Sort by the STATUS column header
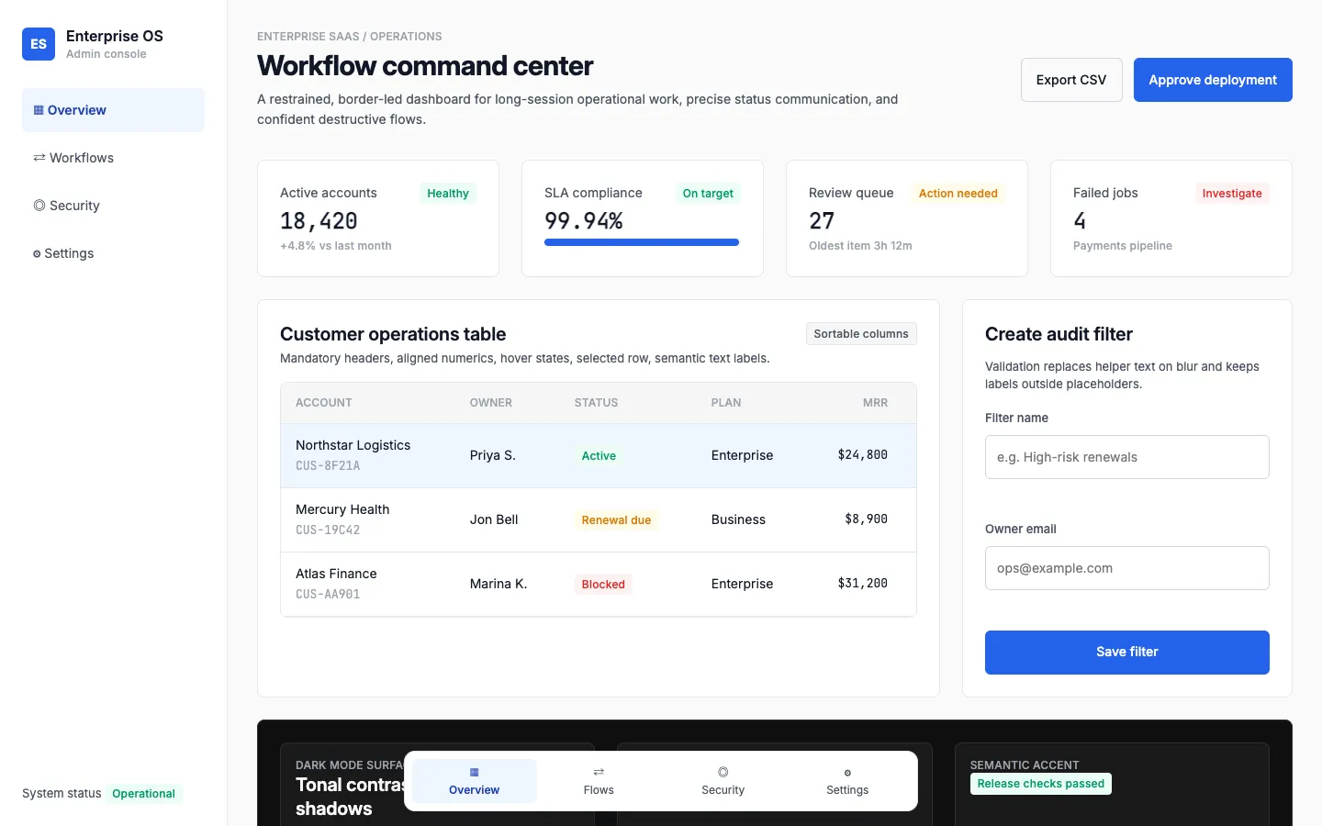1322x826 pixels. [597, 403]
